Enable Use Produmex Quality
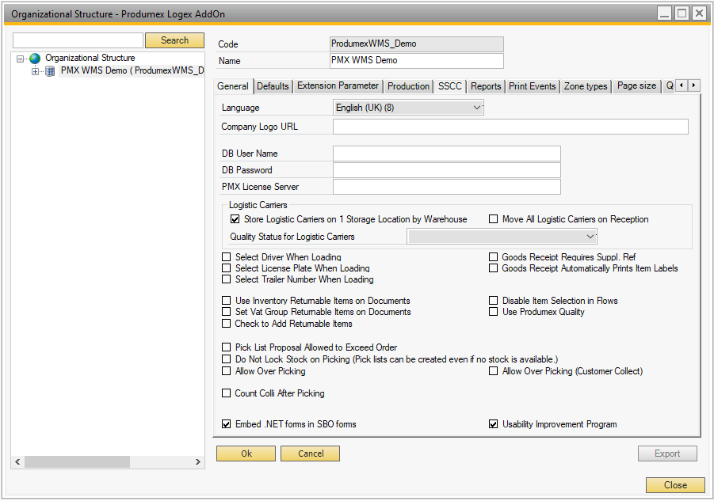Screen dimensions: 714x501 pyautogui.click(x=494, y=312)
